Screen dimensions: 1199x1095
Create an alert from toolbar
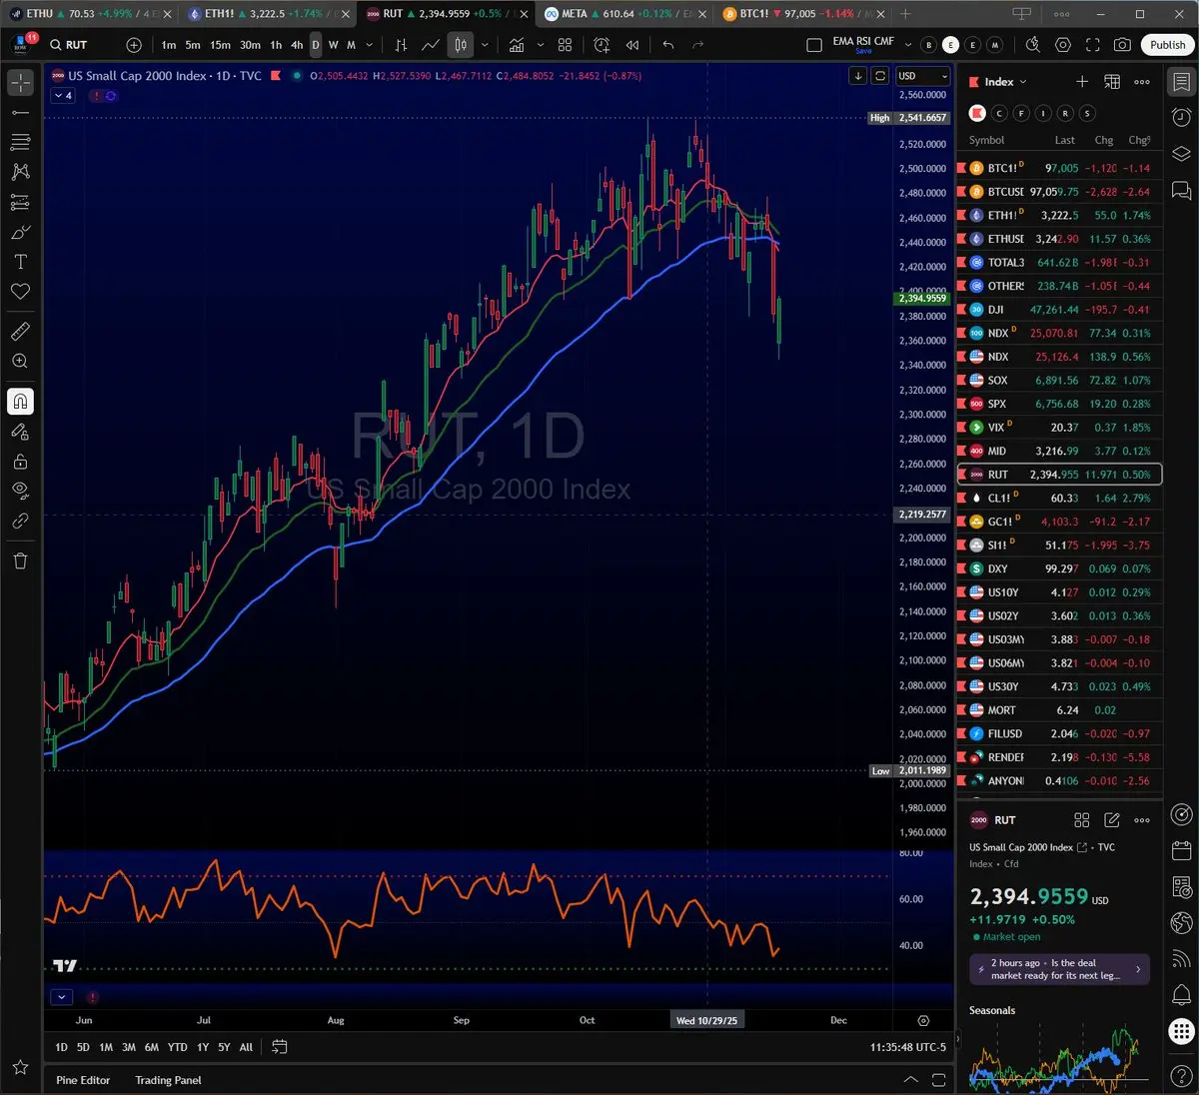point(601,45)
